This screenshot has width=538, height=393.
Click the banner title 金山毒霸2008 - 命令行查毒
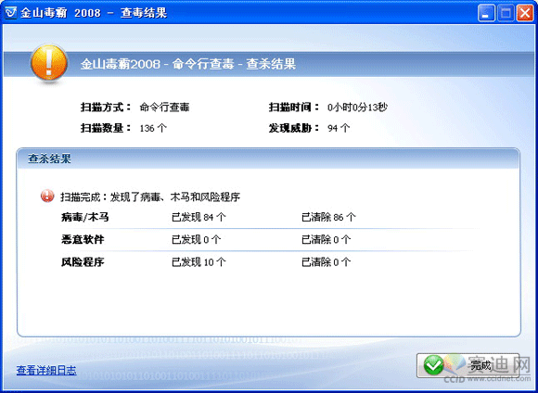[188, 64]
